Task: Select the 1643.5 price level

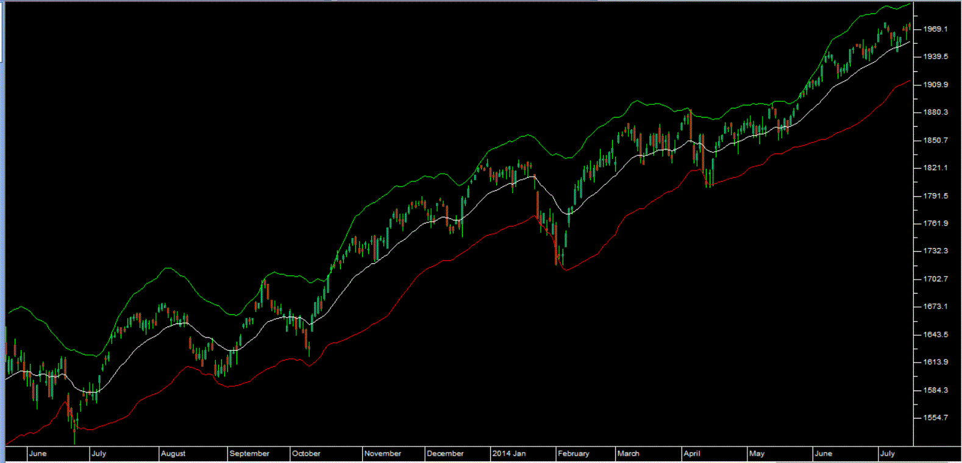Action: pos(936,334)
